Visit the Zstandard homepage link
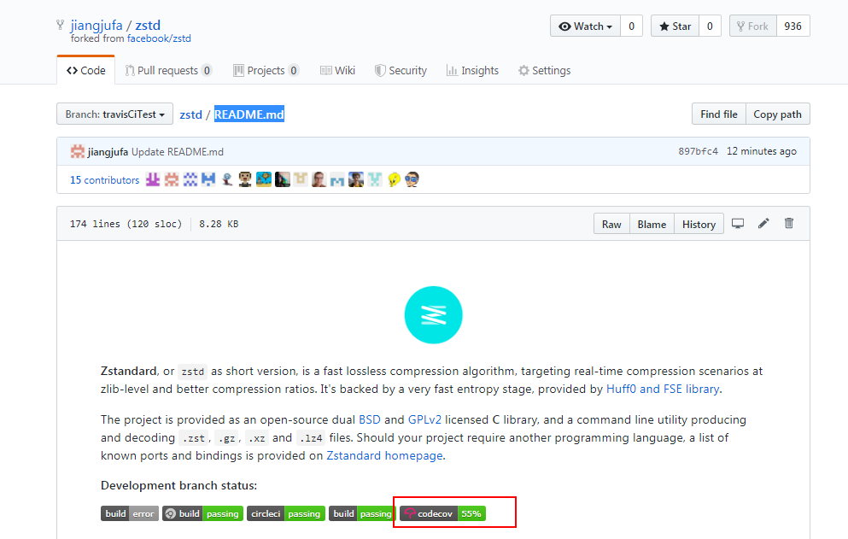The width and height of the screenshot is (848, 539). coord(384,455)
